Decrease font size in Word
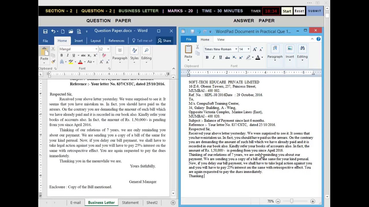 pos(107,62)
